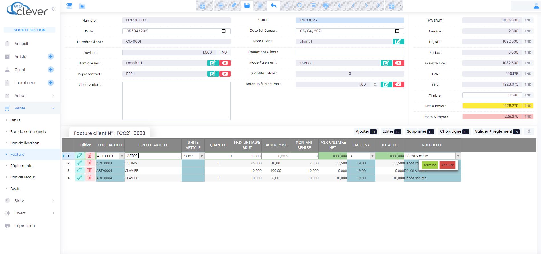541x254 pixels.
Task: Click the edit icon next to Nom Client
Action: point(398,42)
